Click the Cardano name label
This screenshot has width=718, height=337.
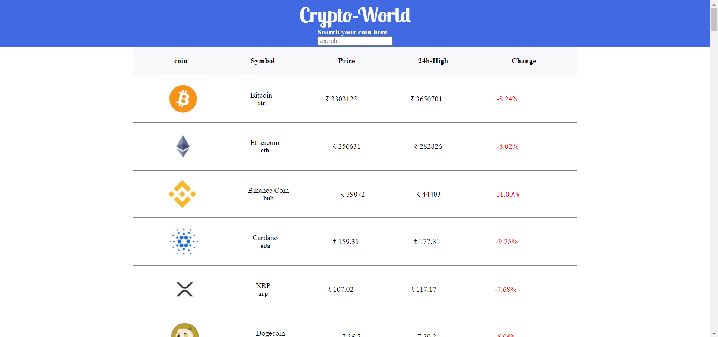point(265,238)
